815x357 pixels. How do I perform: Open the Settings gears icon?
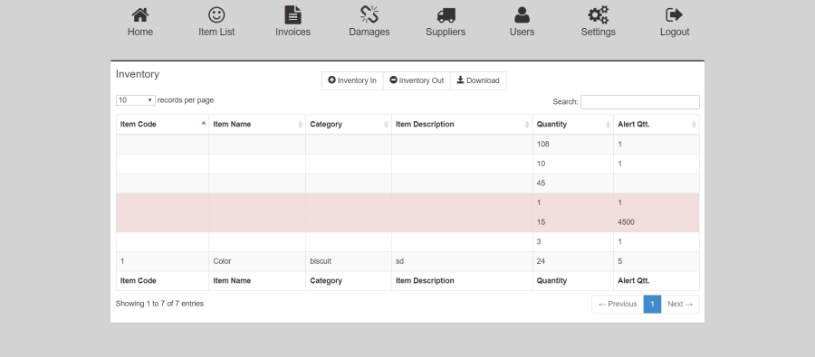[x=599, y=15]
